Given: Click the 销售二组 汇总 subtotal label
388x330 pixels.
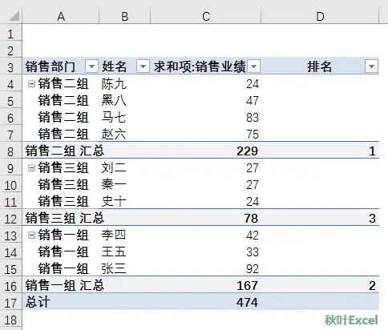Looking at the screenshot, I should [65, 151].
